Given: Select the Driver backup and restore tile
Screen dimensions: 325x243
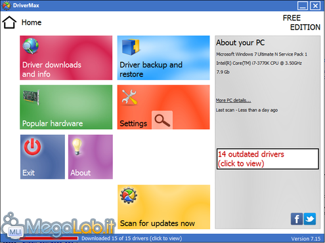Looking at the screenshot, I should (x=163, y=58).
